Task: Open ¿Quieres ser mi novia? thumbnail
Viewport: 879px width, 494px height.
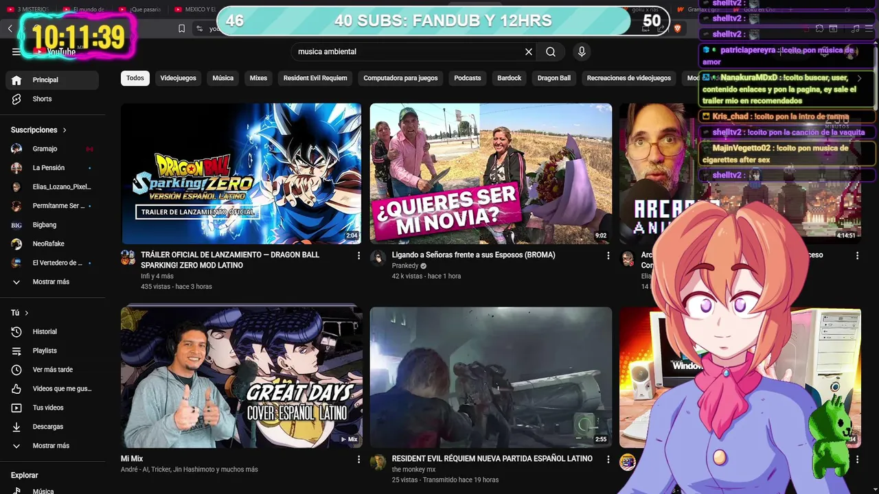Action: pyautogui.click(x=491, y=174)
